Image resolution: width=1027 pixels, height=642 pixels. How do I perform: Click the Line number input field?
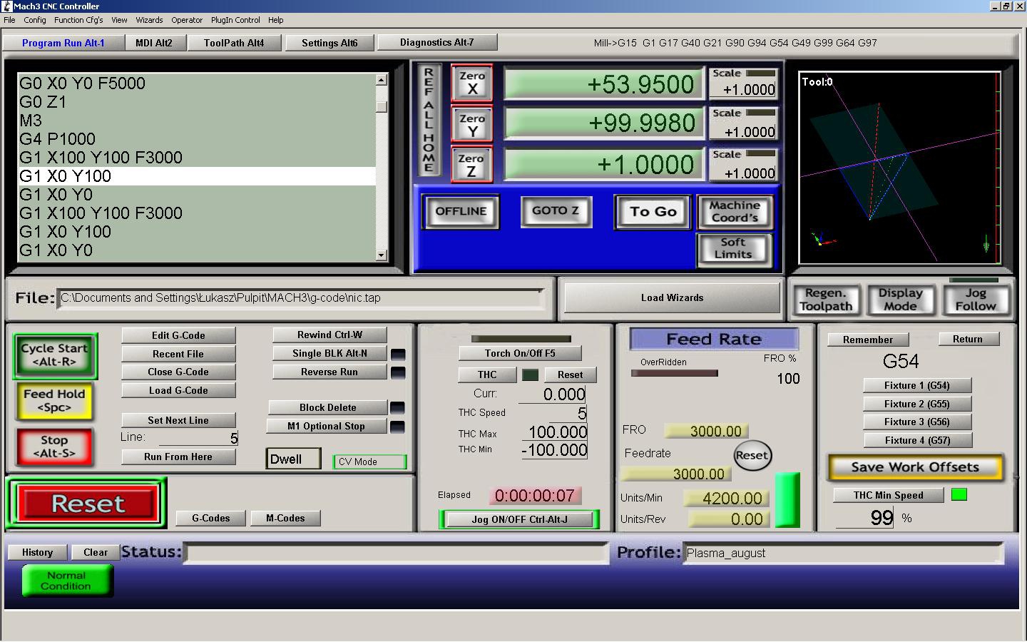coord(198,438)
